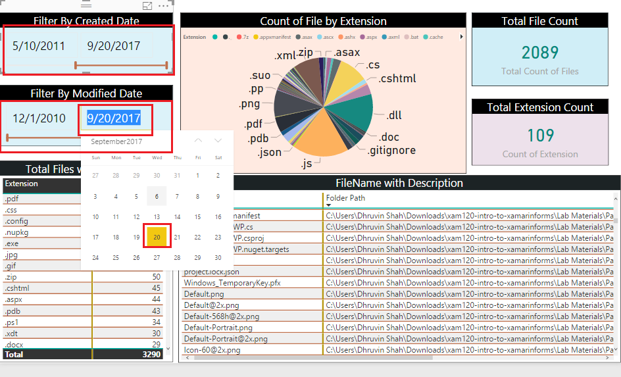Show more legend entries with the right arrow

461,37
